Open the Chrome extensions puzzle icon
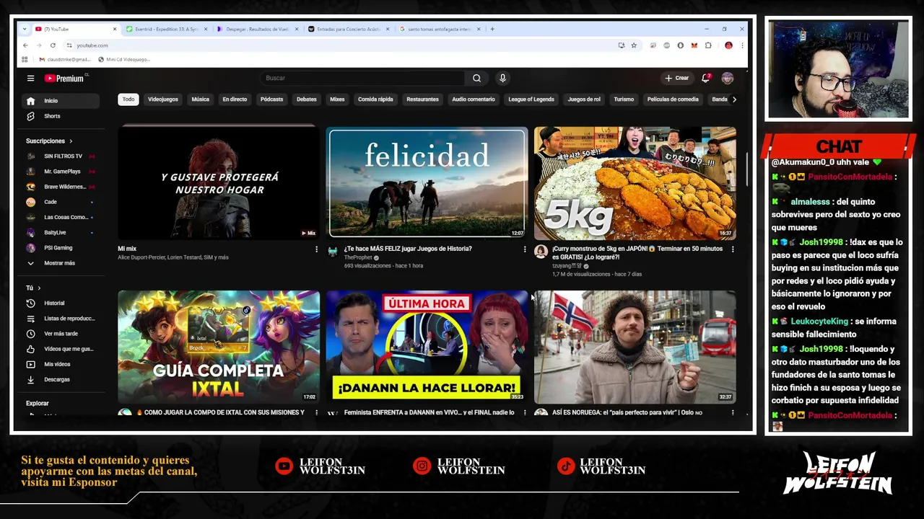The width and height of the screenshot is (924, 519). (x=708, y=45)
